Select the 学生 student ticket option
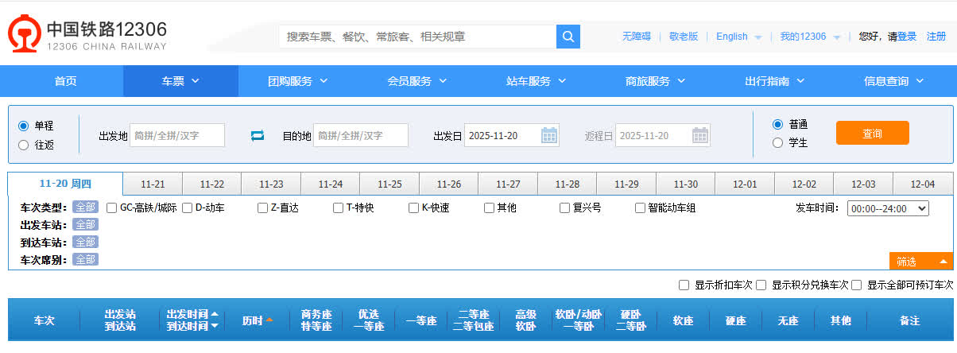The width and height of the screenshot is (957, 353). [x=777, y=143]
